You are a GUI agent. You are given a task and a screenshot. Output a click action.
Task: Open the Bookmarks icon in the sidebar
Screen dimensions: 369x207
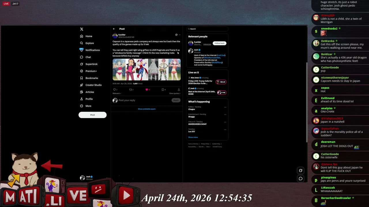pyautogui.click(x=82, y=78)
